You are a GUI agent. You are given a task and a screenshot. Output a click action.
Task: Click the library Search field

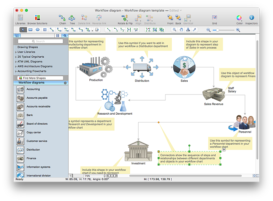click(x=40, y=41)
